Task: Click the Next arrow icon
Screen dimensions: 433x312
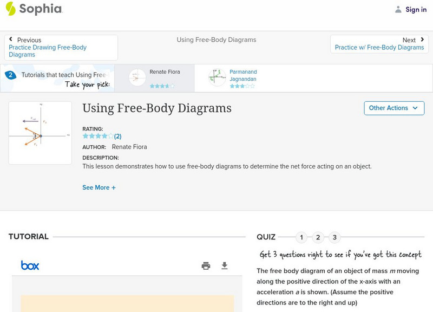Action: coord(422,40)
